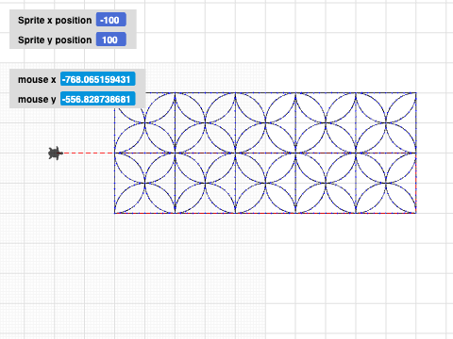The width and height of the screenshot is (453, 339).
Task: Click the 'Sprite x position' label
Action: point(55,21)
